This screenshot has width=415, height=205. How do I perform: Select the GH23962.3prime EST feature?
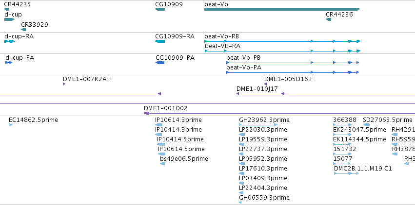[258, 125]
